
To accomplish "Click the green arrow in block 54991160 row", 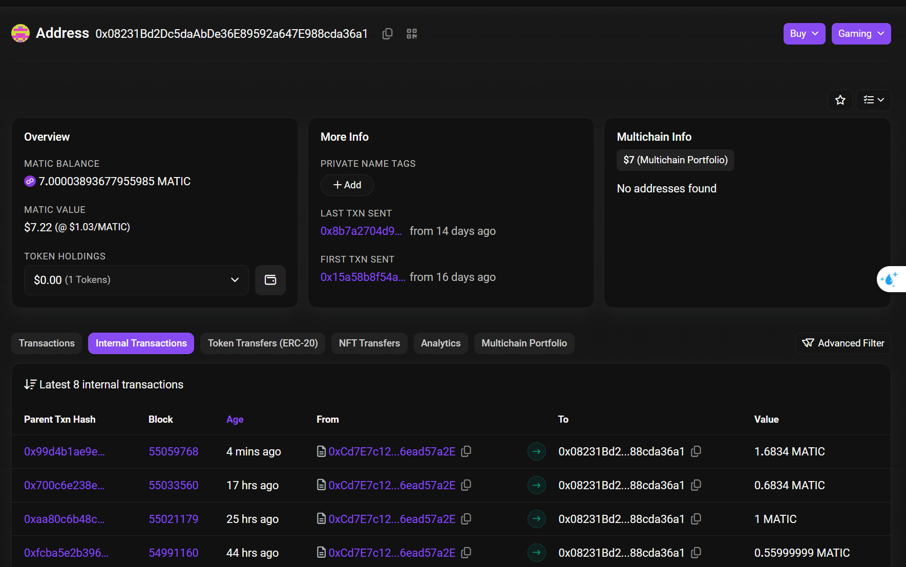I will [x=536, y=553].
